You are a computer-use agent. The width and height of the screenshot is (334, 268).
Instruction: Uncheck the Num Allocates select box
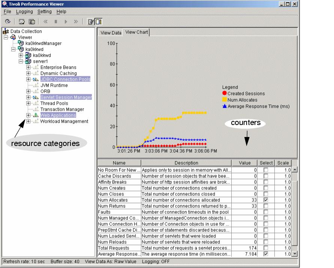(x=266, y=200)
